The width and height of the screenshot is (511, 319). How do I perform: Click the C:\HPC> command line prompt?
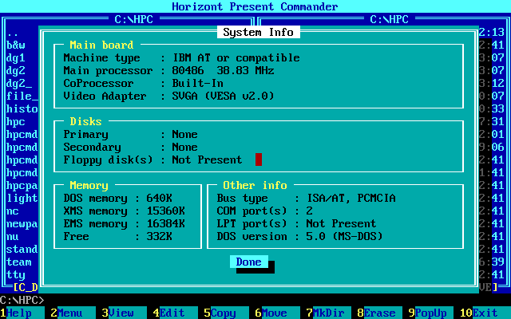coord(22,300)
